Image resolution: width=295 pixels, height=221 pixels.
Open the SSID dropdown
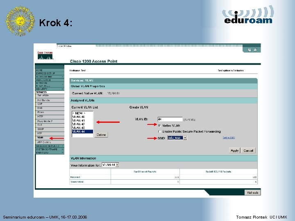tap(177, 138)
